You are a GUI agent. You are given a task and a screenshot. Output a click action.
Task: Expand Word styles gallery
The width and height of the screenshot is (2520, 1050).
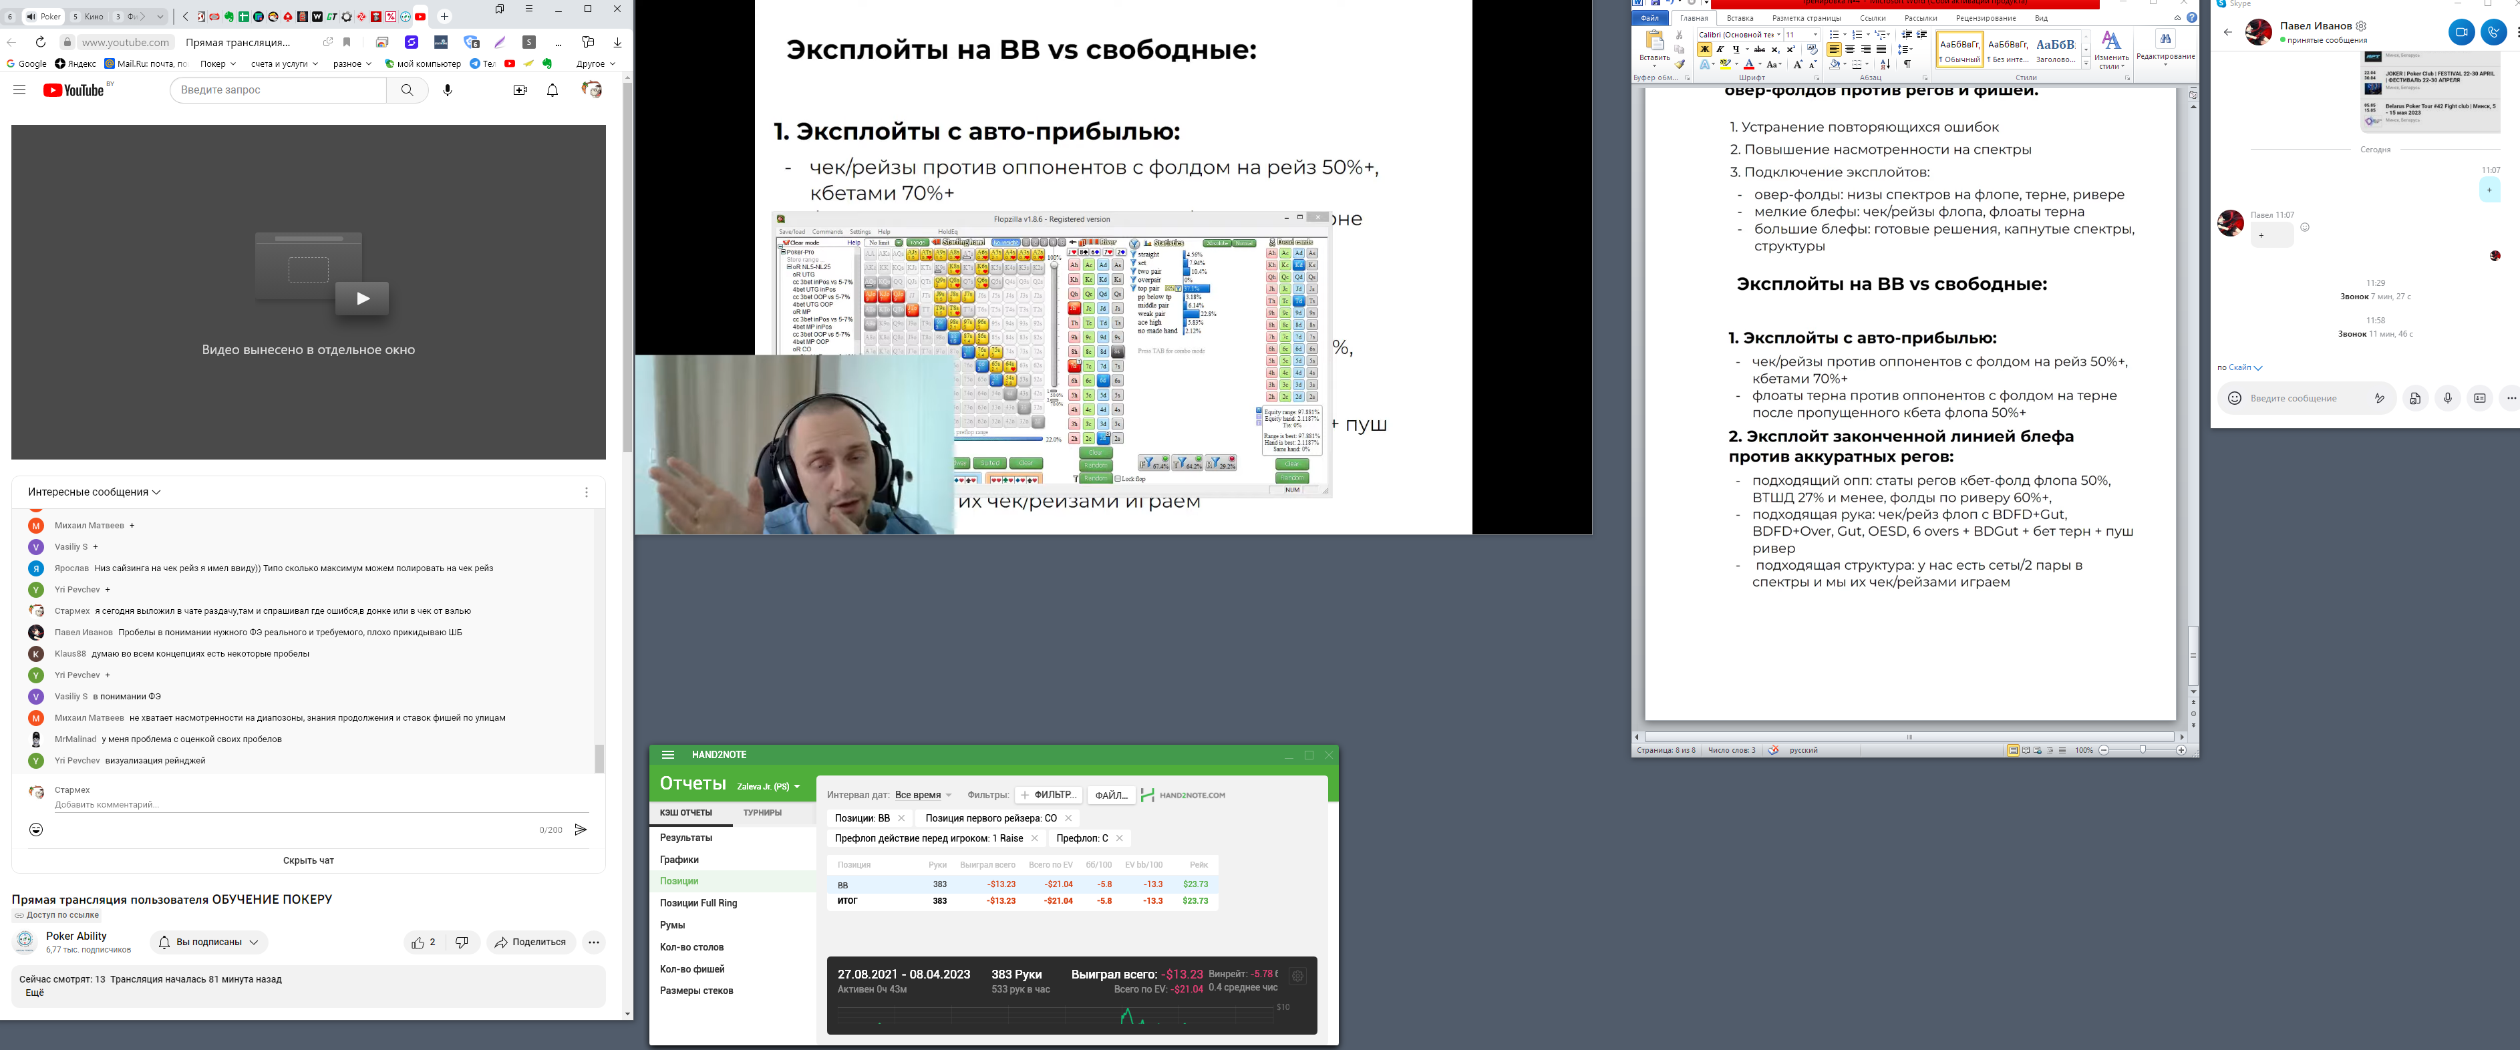click(2086, 63)
